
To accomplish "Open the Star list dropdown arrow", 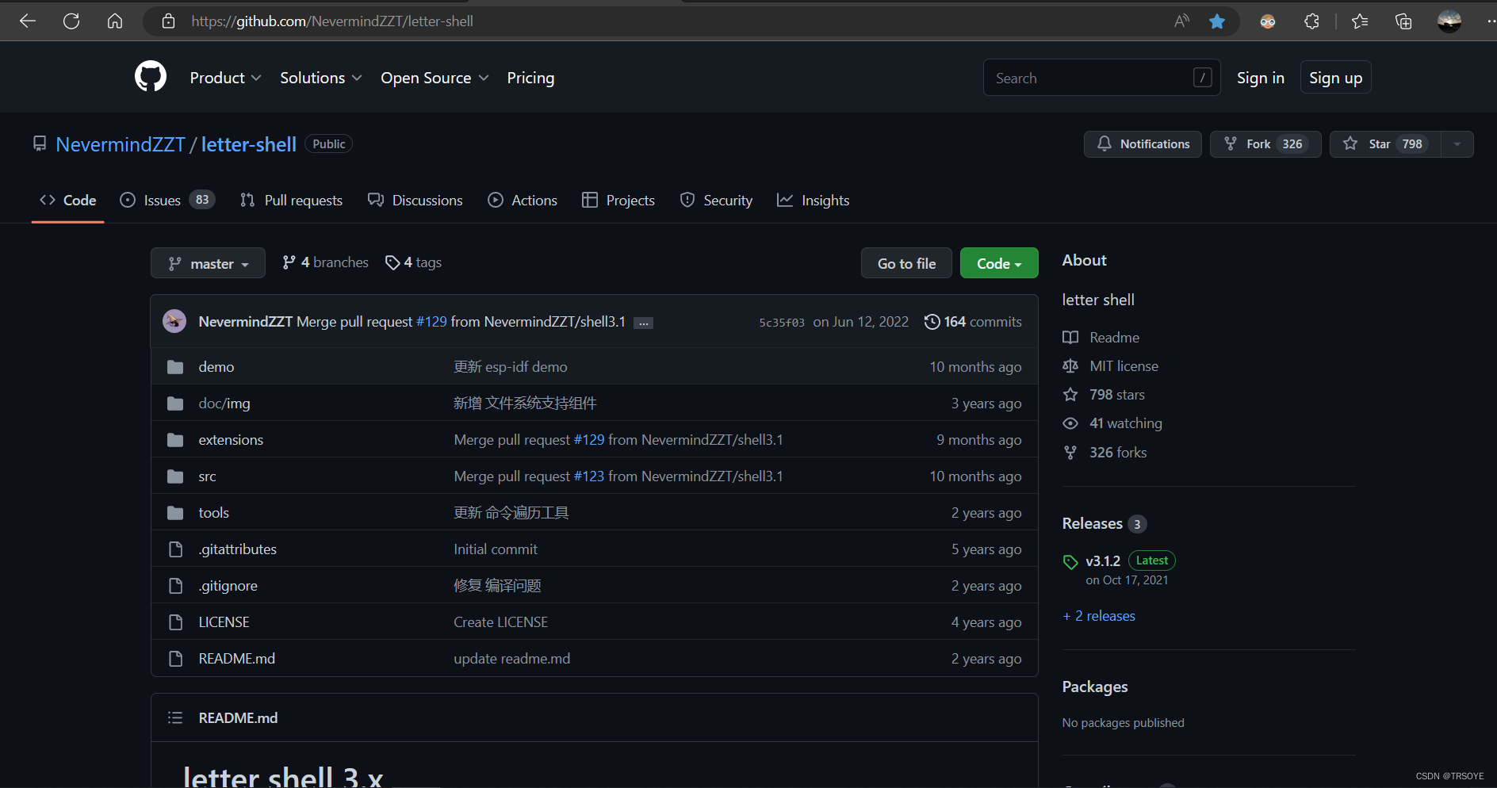I will [x=1457, y=144].
